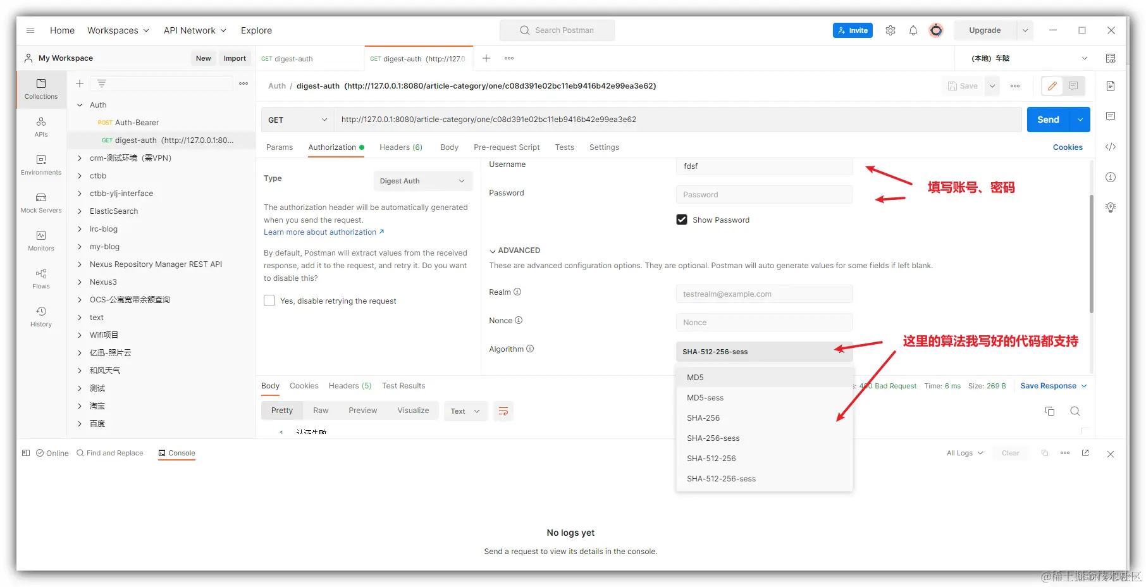Click the Password input field
The height and width of the screenshot is (587, 1146).
pyautogui.click(x=765, y=195)
